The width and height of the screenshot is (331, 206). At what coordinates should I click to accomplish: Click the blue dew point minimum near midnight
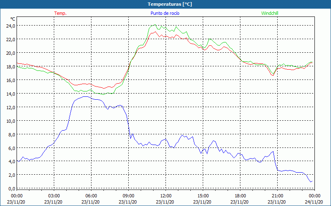point(311,182)
